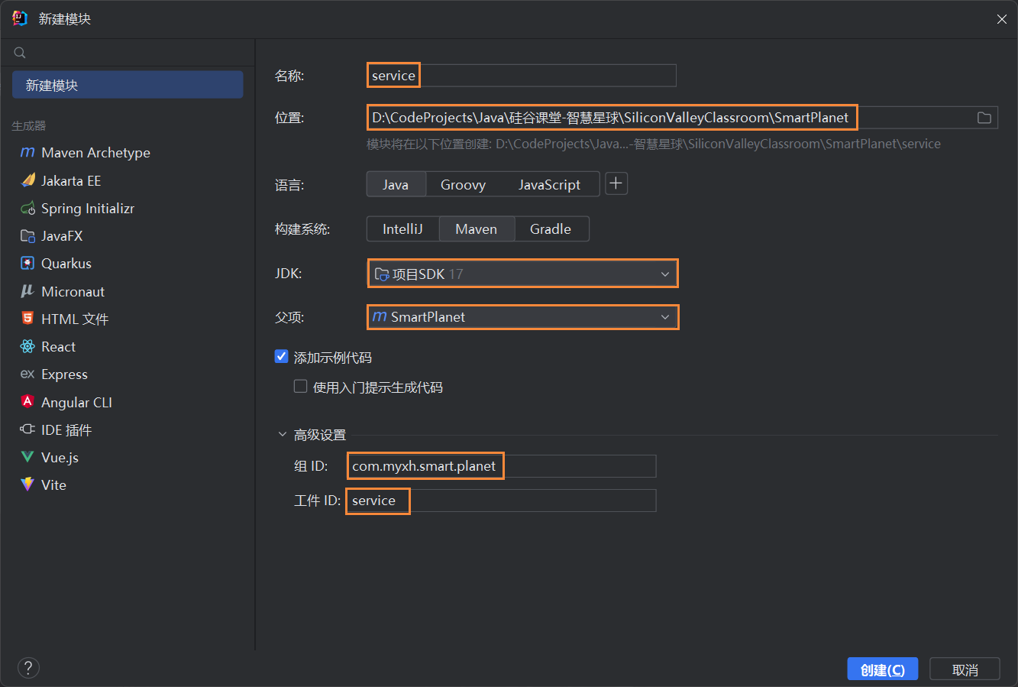Viewport: 1018px width, 687px height.
Task: Click the Angular CLI icon
Action: (27, 402)
